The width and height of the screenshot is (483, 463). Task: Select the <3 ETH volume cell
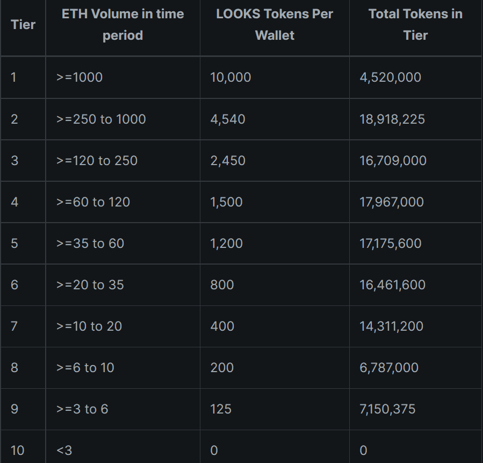point(64,450)
